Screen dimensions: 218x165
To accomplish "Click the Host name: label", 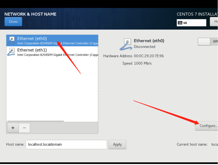I will point(15,144).
